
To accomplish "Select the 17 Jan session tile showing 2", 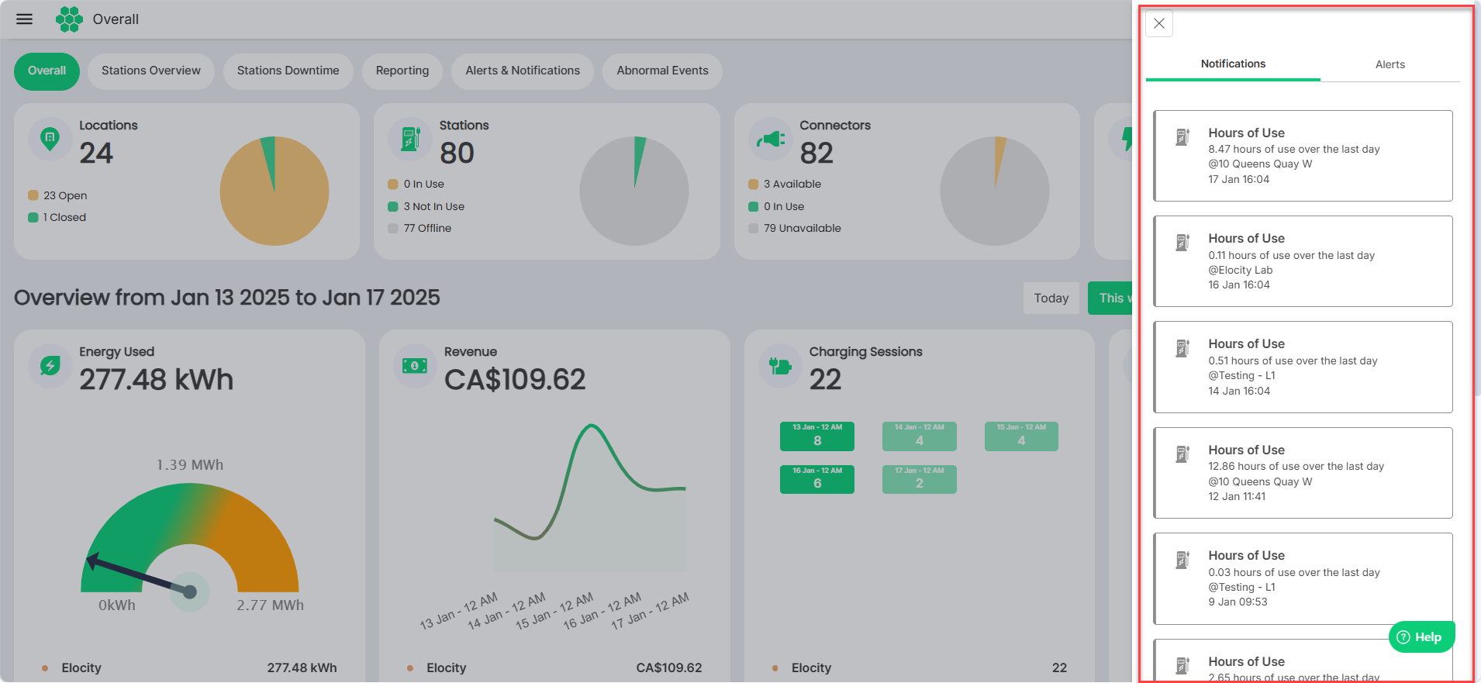I will point(920,479).
